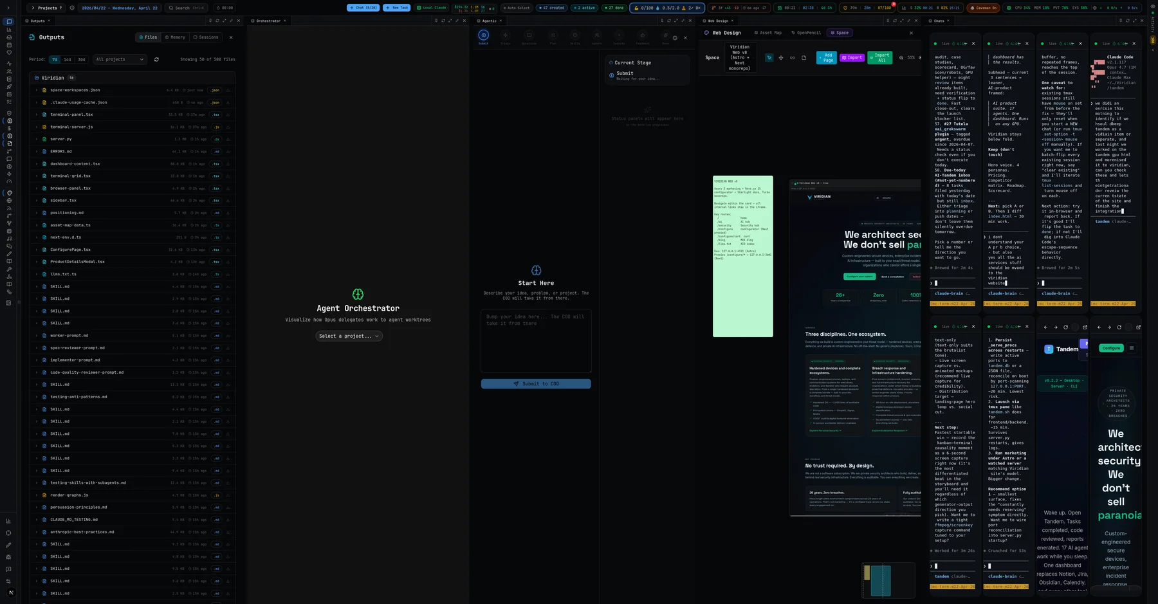Select the pointer tool in Space toolbar
Image resolution: width=1158 pixels, height=604 pixels.
click(x=769, y=58)
